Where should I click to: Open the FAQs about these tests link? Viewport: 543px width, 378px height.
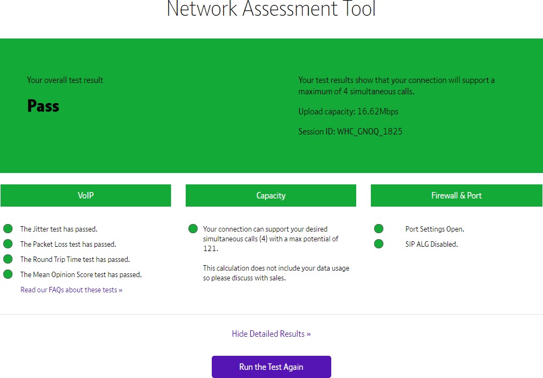click(71, 290)
